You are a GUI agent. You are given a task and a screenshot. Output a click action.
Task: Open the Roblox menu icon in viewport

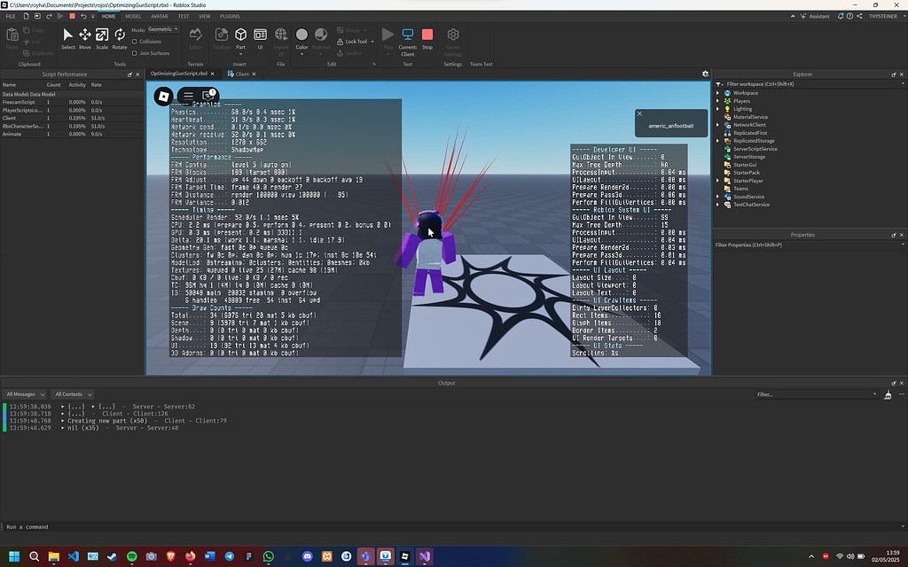tap(162, 96)
